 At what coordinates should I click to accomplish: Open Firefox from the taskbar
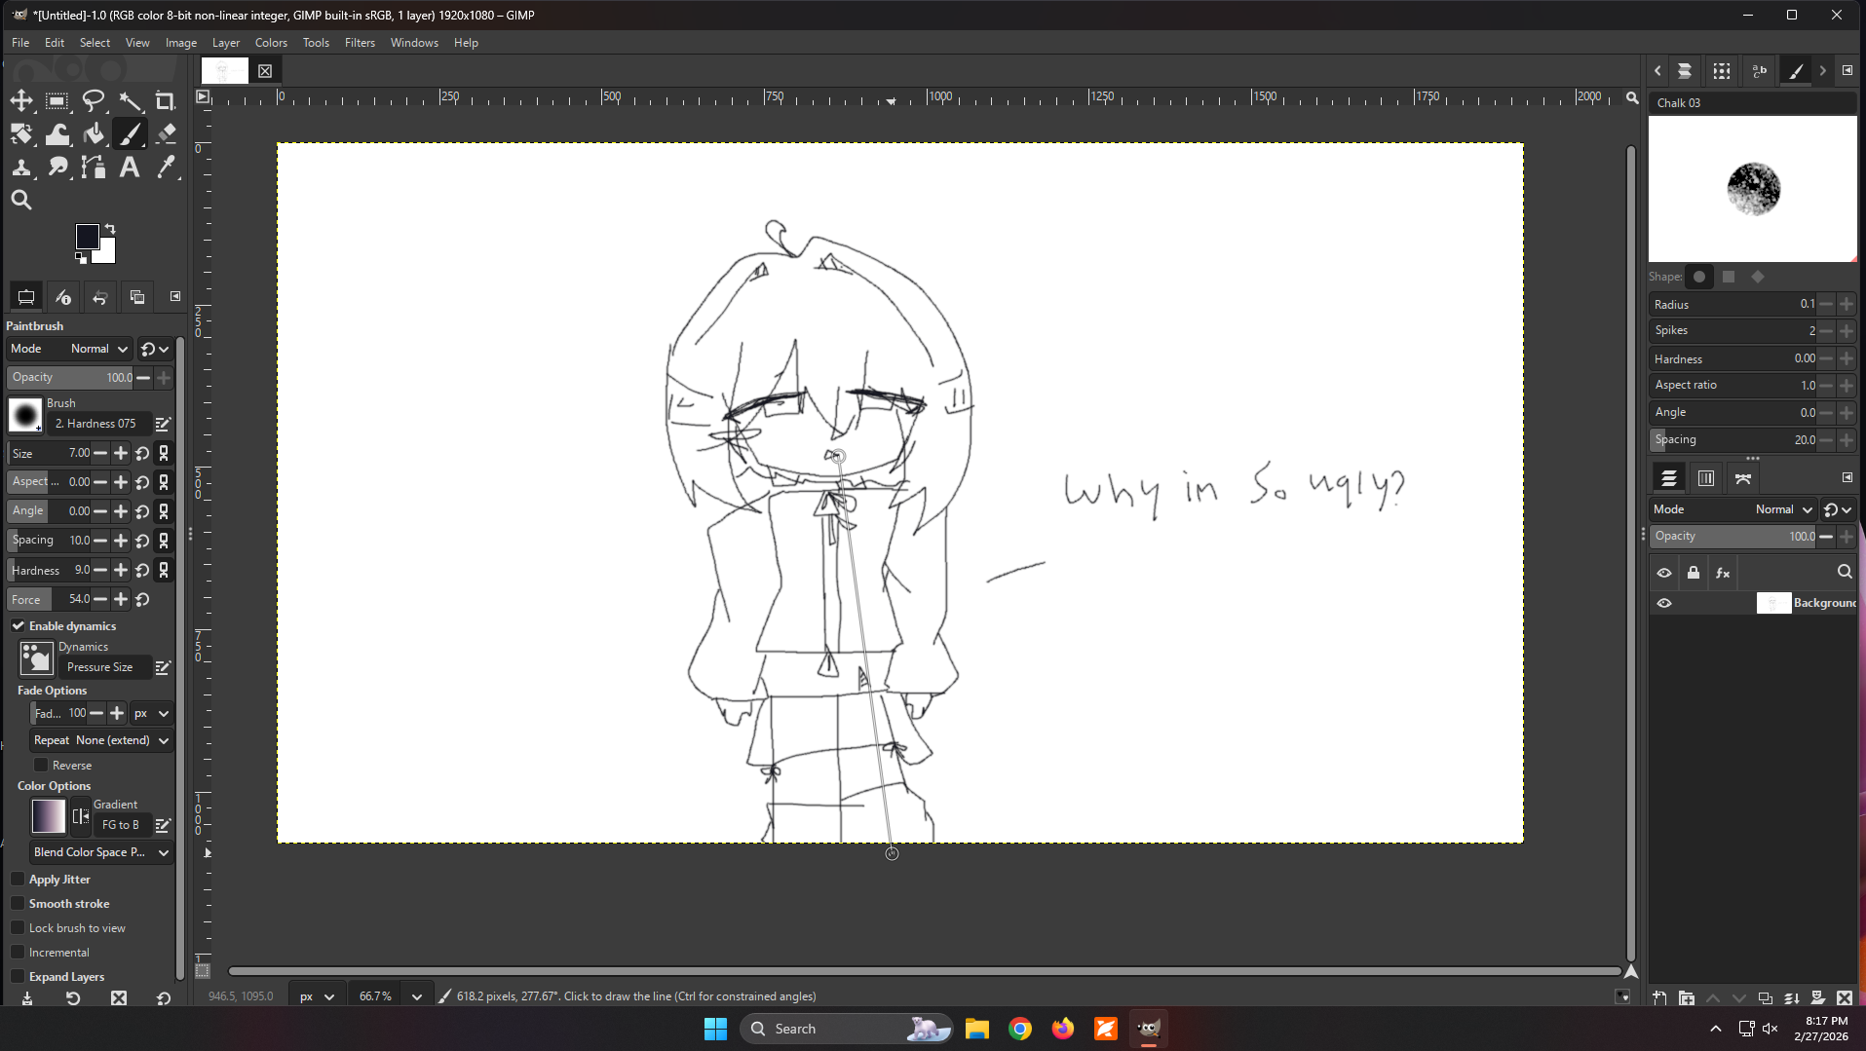pyautogui.click(x=1062, y=1029)
